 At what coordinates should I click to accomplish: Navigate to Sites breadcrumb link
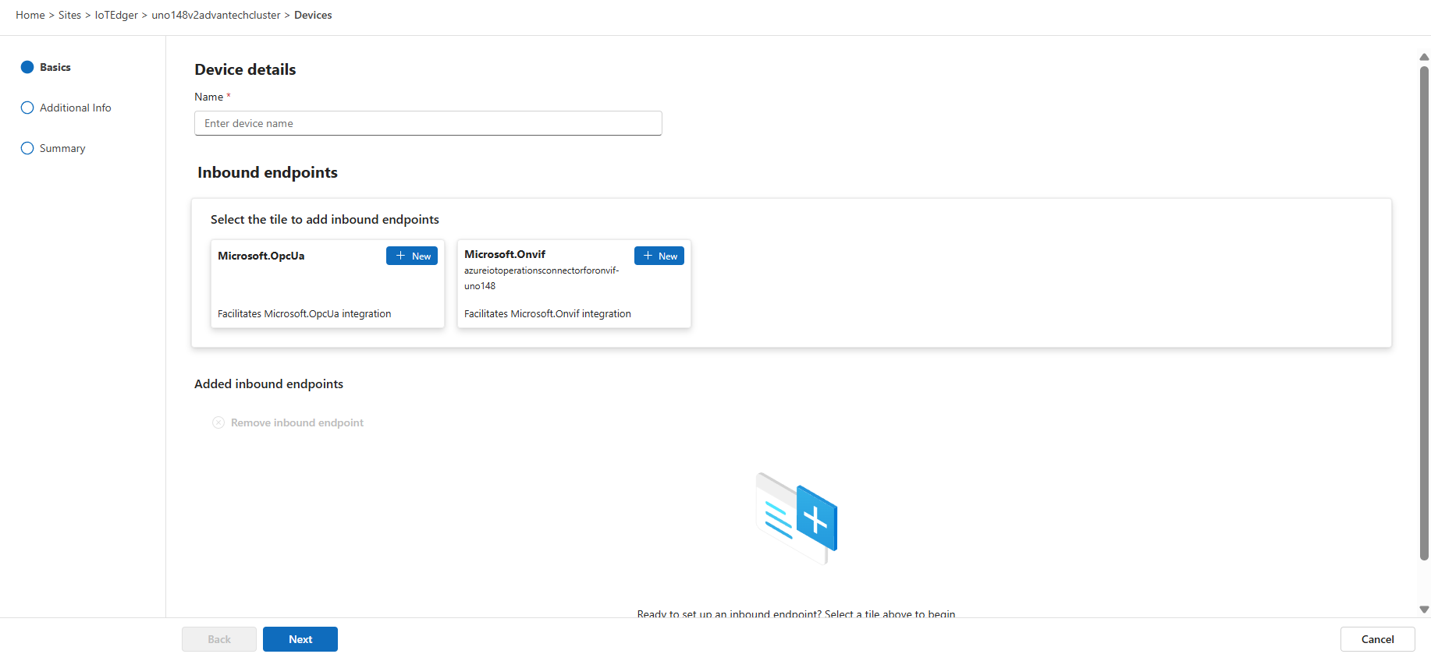click(69, 15)
